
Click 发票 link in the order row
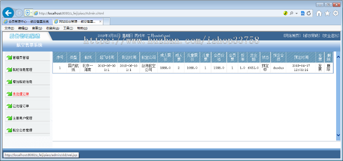320,68
